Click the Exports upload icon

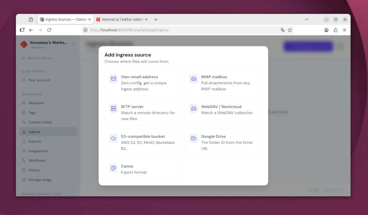coord(24,141)
